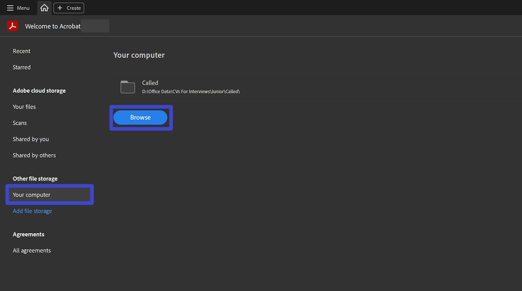
Task: Click the Browse button
Action: tap(140, 117)
